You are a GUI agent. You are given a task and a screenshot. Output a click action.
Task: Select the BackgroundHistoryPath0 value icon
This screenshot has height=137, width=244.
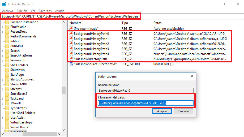(x=71, y=33)
